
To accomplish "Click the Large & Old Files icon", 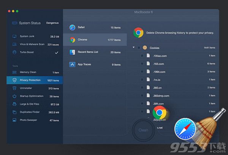I will click(x=14, y=104).
